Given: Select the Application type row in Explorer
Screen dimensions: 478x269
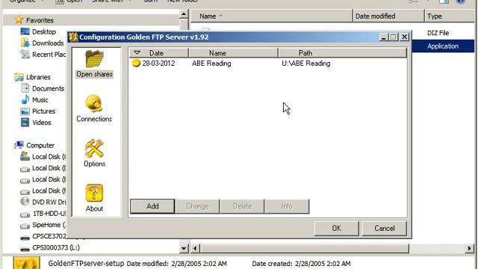Looking at the screenshot, I should tap(443, 46).
